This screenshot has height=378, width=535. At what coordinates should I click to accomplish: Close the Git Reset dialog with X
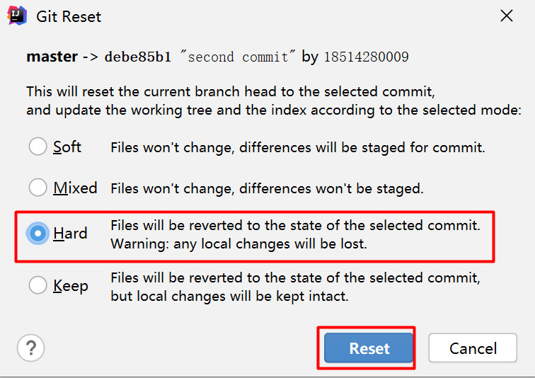click(x=507, y=16)
